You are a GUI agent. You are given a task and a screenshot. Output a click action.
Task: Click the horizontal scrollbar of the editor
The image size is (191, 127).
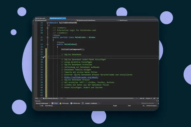(x=100, y=98)
